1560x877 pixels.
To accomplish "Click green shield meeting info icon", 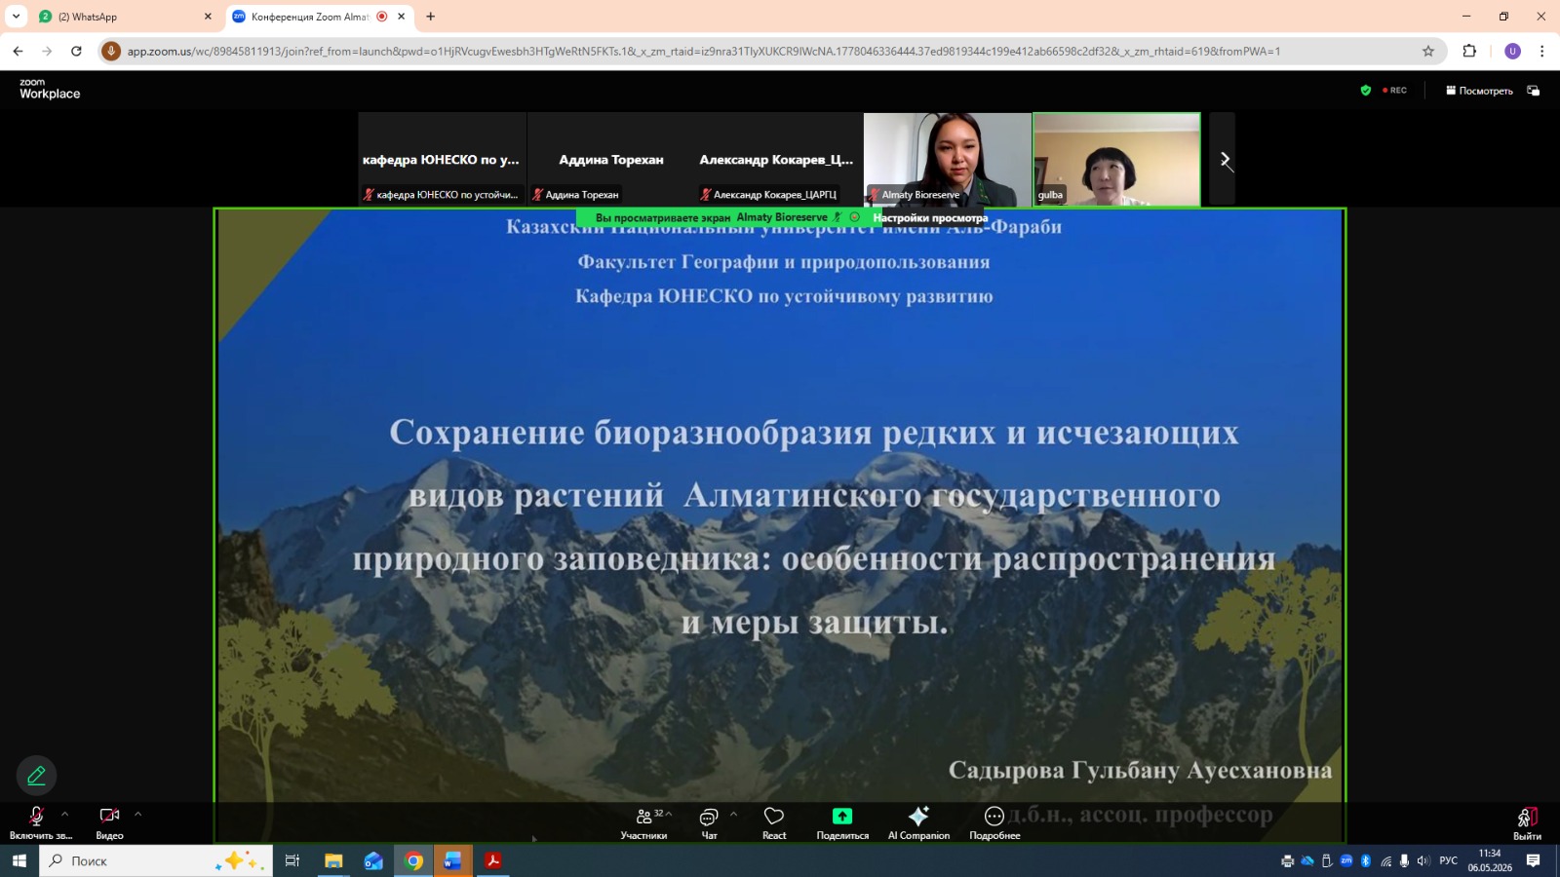I will 1366,91.
